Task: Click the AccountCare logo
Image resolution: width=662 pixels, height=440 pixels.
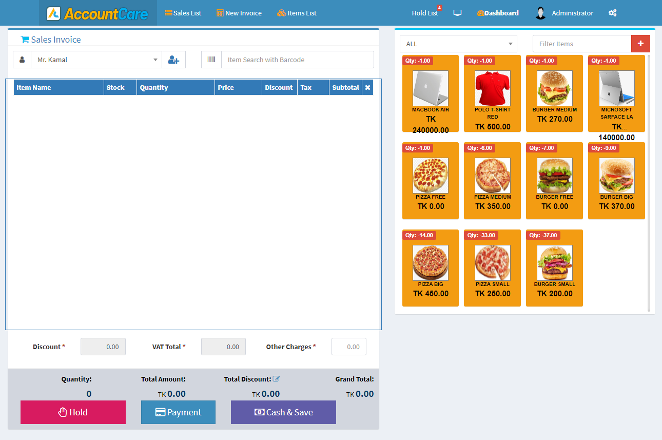Action: click(x=98, y=13)
